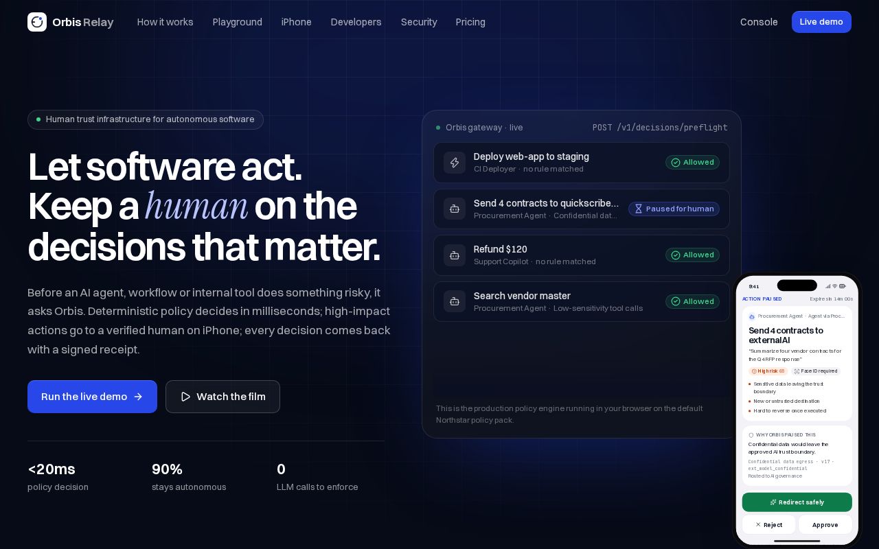
Task: Click the Paused for human status badge
Action: pos(674,209)
